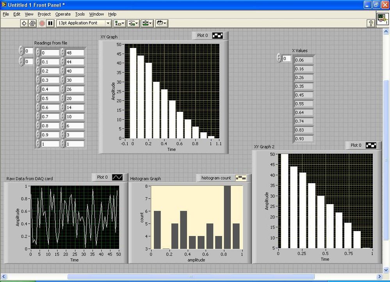Open the Edit menu
The image size is (390, 282).
click(17, 14)
